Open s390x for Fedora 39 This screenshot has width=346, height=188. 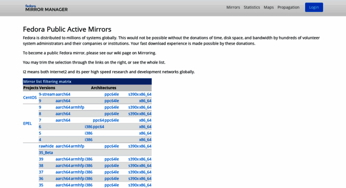click(134, 159)
